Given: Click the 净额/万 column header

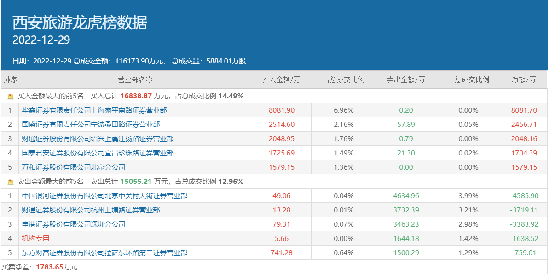Looking at the screenshot, I should pyautogui.click(x=524, y=80).
